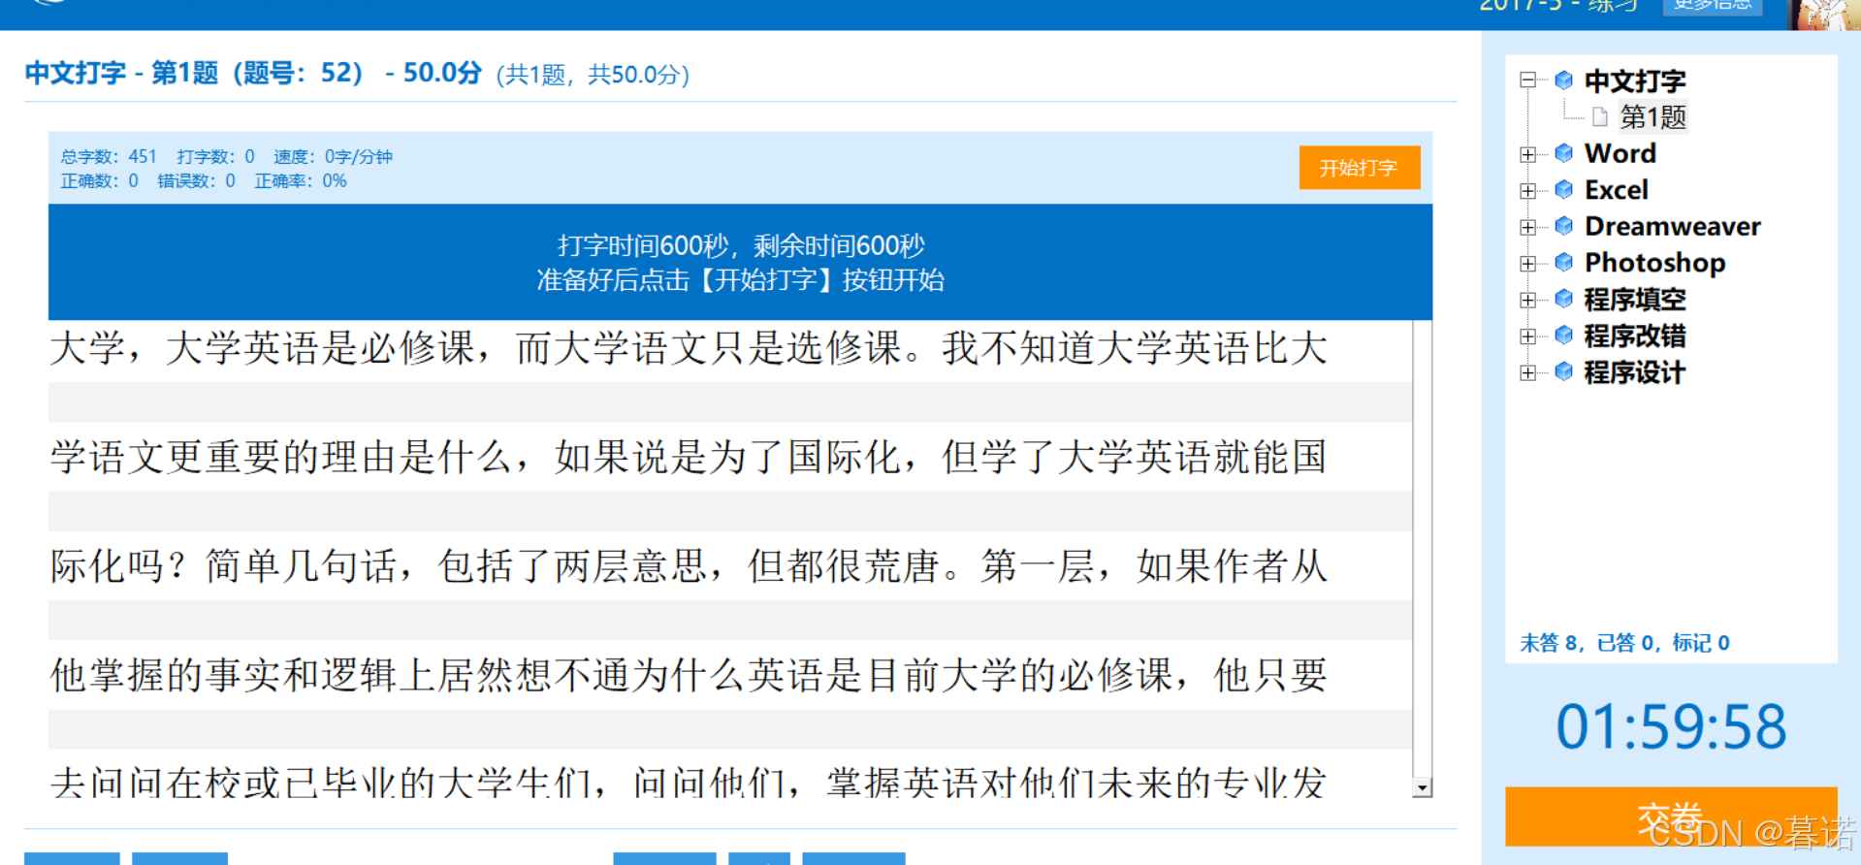Click the input row below 学语文更重要 line

click(730, 511)
